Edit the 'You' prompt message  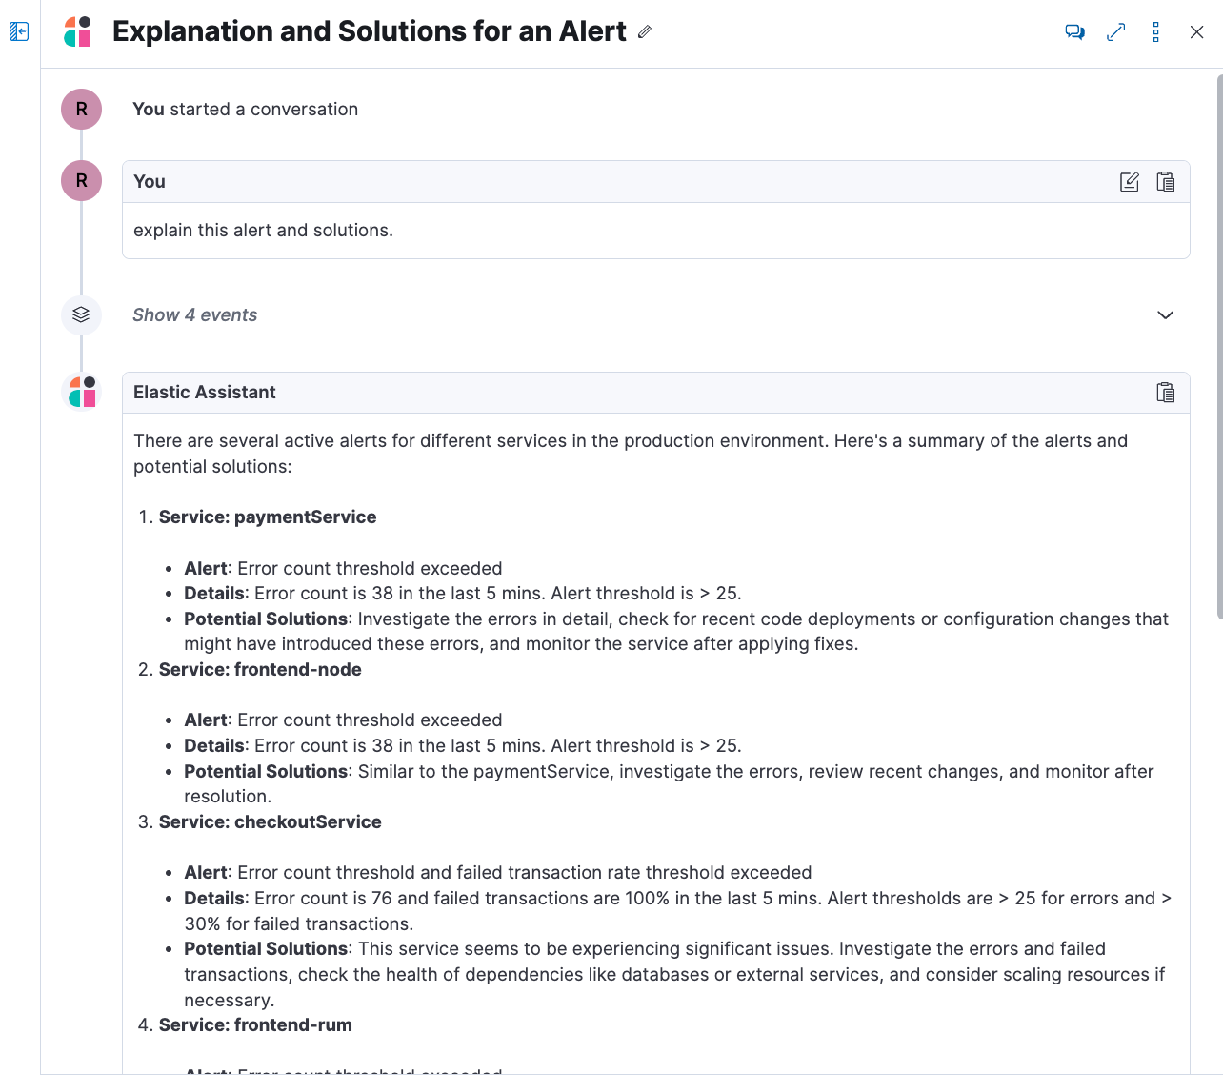(x=1129, y=182)
